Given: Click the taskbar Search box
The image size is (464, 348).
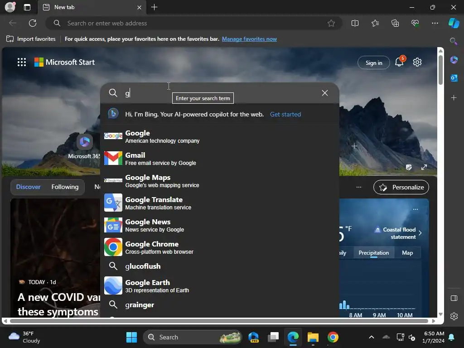Looking at the screenshot, I should tap(192, 337).
